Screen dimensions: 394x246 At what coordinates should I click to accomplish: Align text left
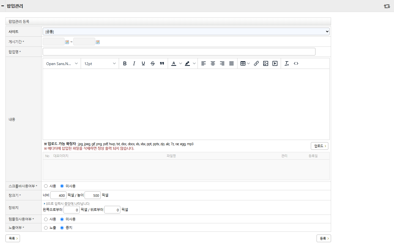tap(204, 63)
